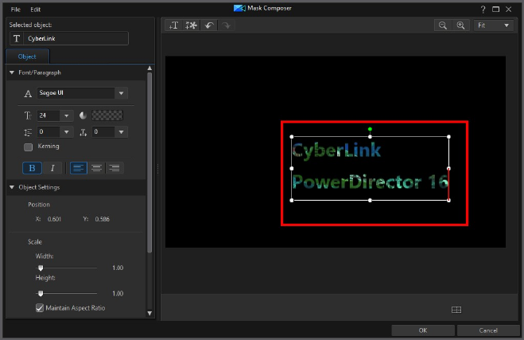Open the text spacing dropdown arrow
This screenshot has width=524, height=340.
(x=122, y=132)
